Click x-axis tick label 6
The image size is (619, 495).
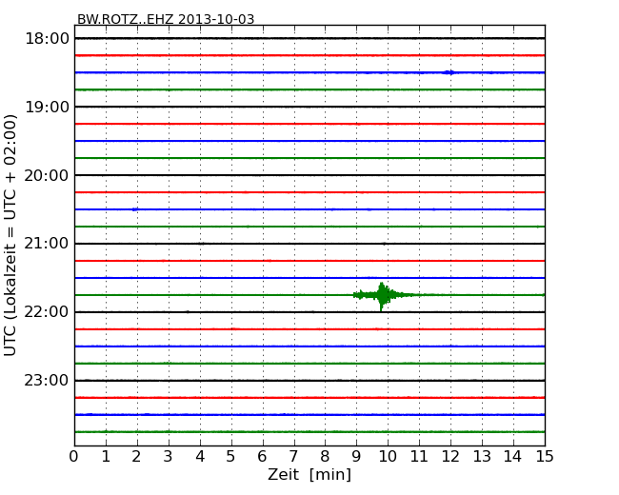click(x=262, y=457)
